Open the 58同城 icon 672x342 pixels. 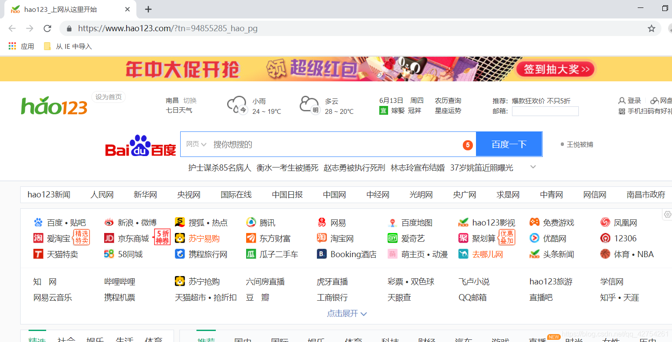[109, 254]
